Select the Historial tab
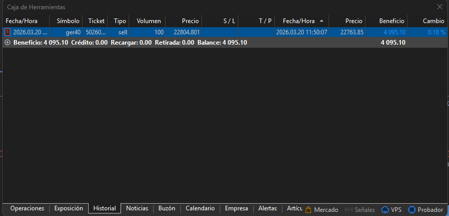This screenshot has width=449, height=216. (105, 208)
